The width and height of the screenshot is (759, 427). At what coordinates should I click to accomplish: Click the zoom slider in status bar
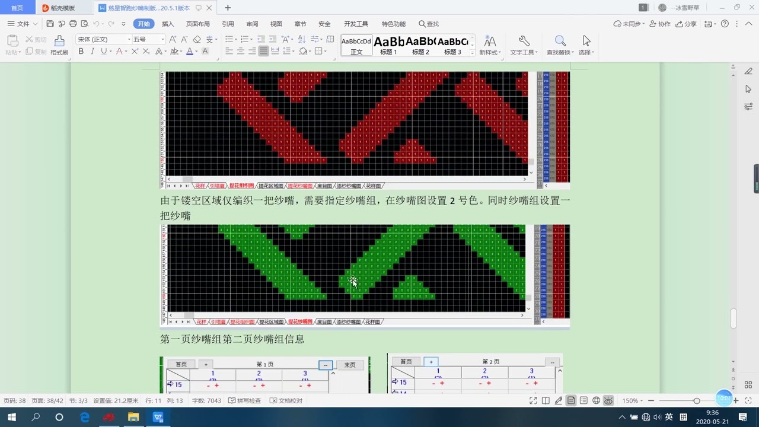[x=696, y=401]
